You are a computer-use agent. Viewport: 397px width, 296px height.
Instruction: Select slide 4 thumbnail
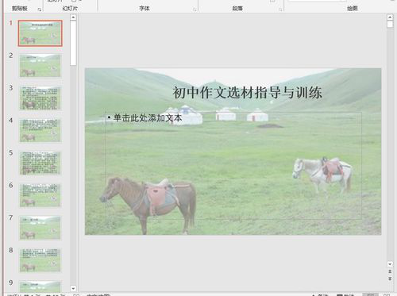click(40, 130)
